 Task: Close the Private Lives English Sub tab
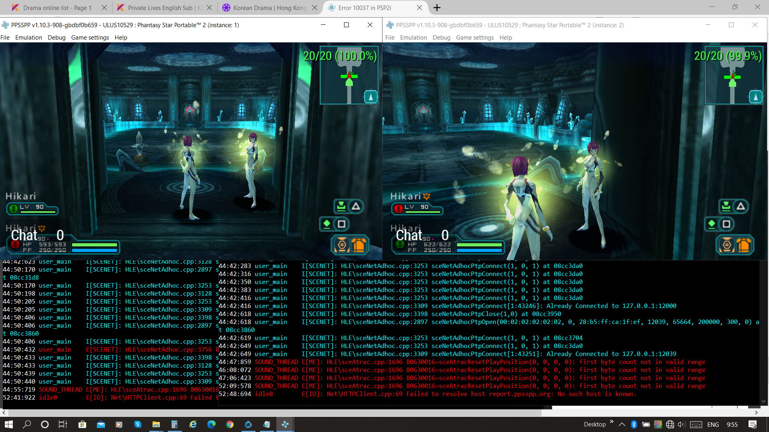coord(209,8)
